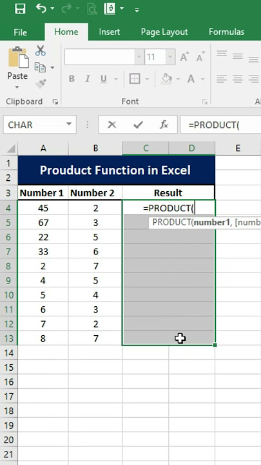This screenshot has height=465, width=261.
Task: Click the Fill Color bucket icon
Action: [166, 79]
